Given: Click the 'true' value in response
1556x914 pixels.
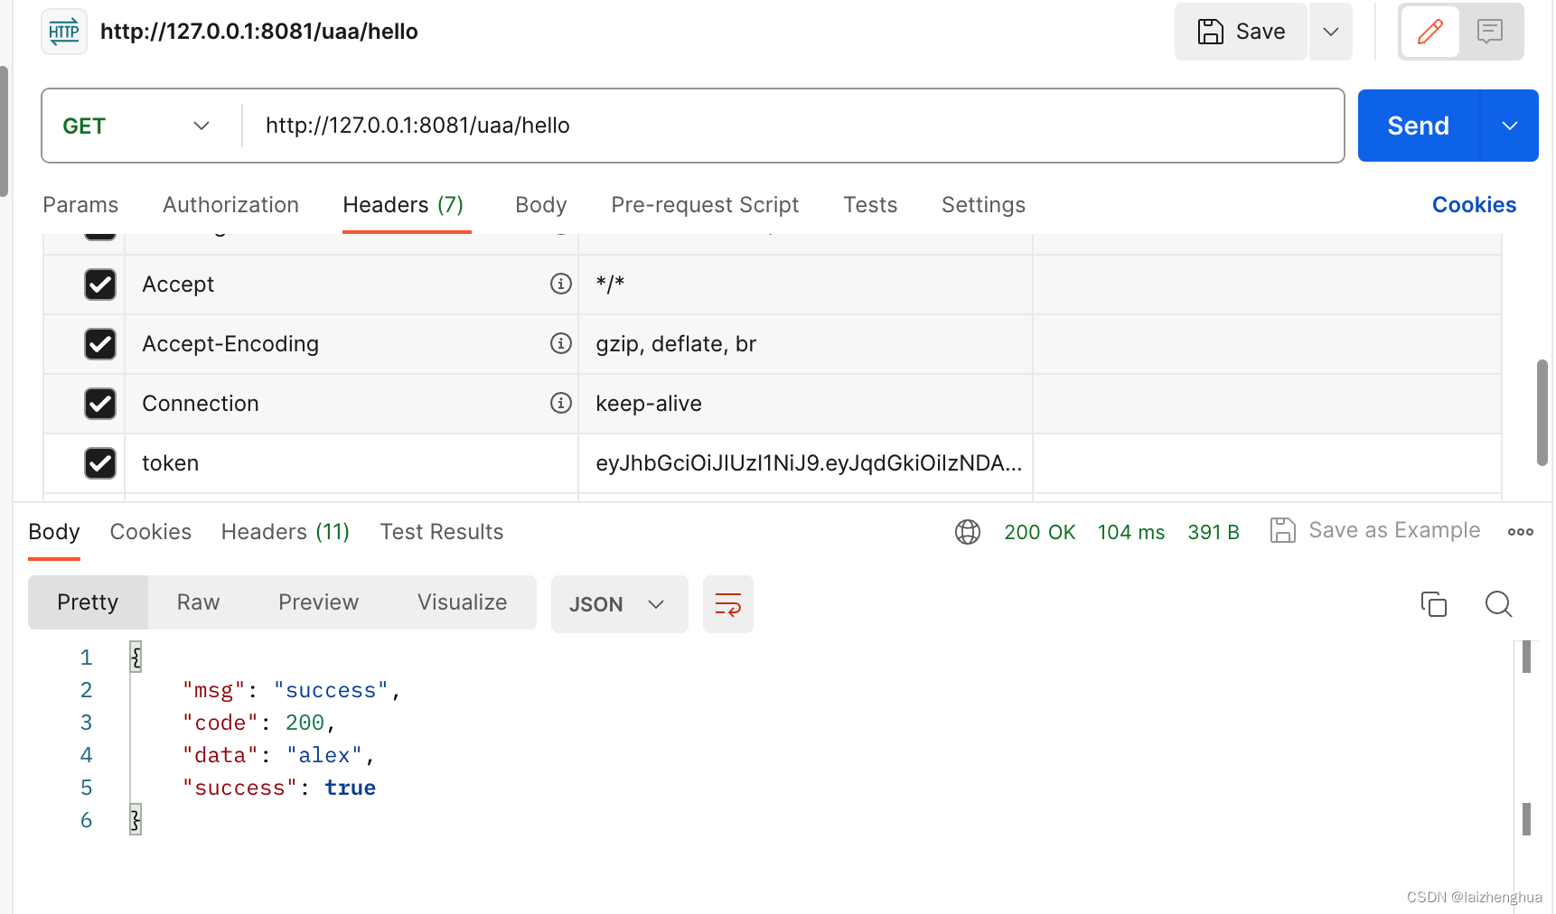Looking at the screenshot, I should pyautogui.click(x=351, y=788).
